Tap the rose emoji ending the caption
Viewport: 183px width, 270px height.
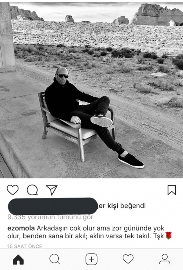tap(169, 236)
